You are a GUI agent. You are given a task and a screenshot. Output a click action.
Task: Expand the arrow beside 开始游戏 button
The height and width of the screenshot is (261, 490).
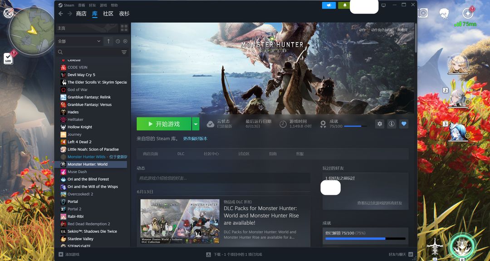click(x=196, y=124)
